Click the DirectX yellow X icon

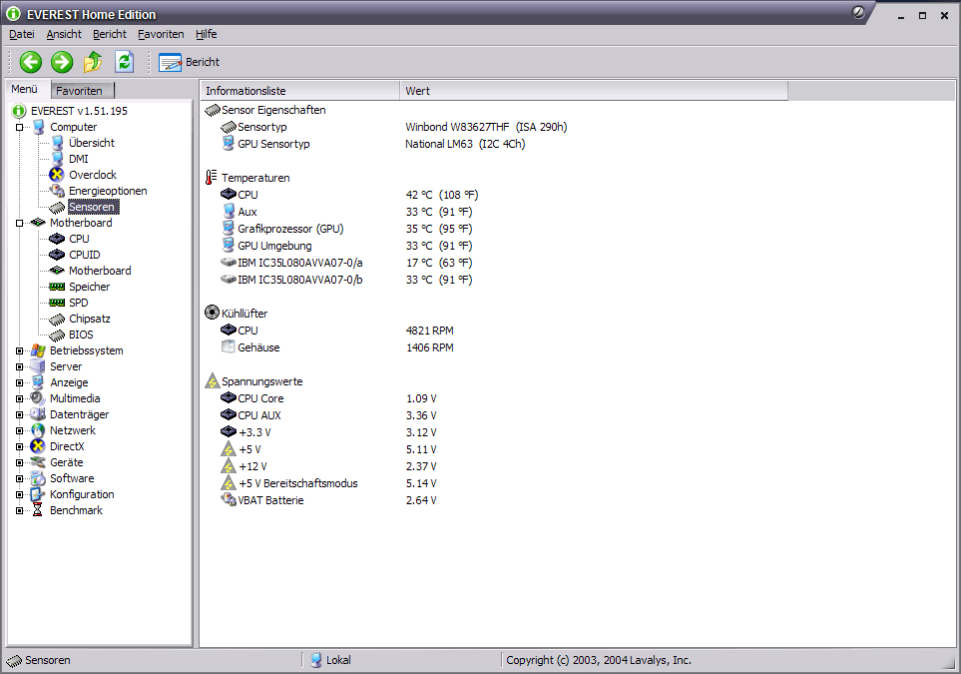[x=38, y=446]
